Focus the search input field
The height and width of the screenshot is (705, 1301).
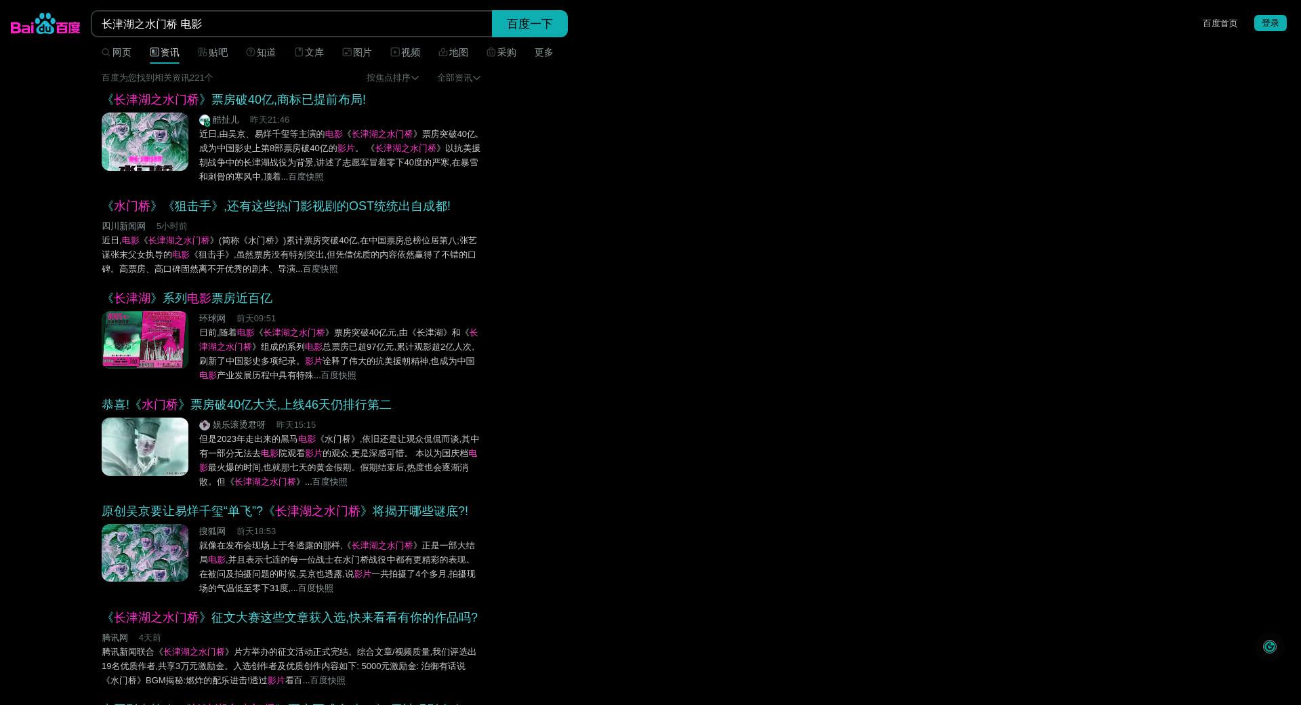[x=291, y=24]
